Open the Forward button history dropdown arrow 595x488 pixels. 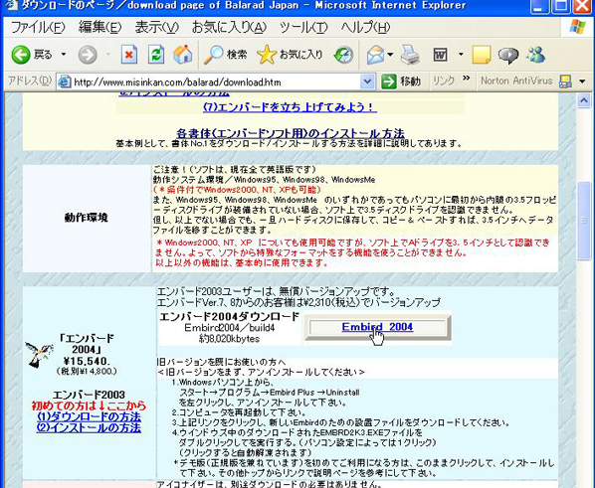(108, 55)
